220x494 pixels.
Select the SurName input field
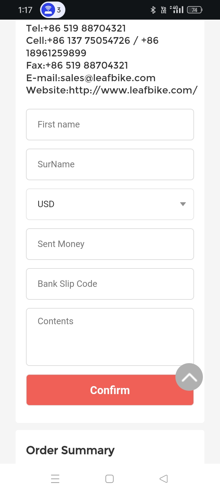click(110, 165)
